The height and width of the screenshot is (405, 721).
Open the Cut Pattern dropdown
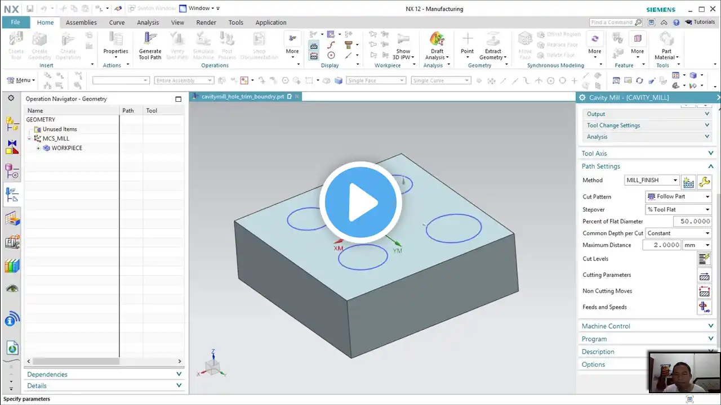pyautogui.click(x=679, y=197)
